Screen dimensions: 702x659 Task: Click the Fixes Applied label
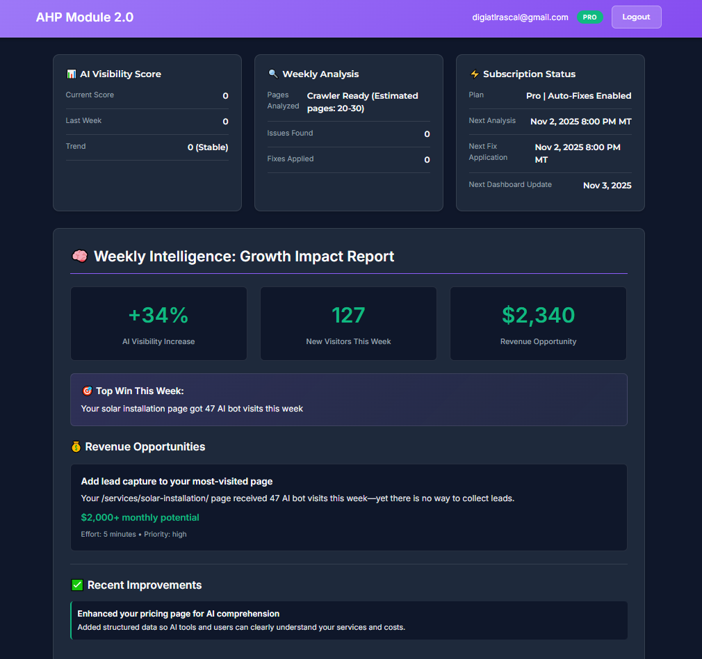(290, 158)
